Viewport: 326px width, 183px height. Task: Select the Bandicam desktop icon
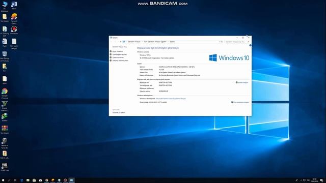[14, 30]
